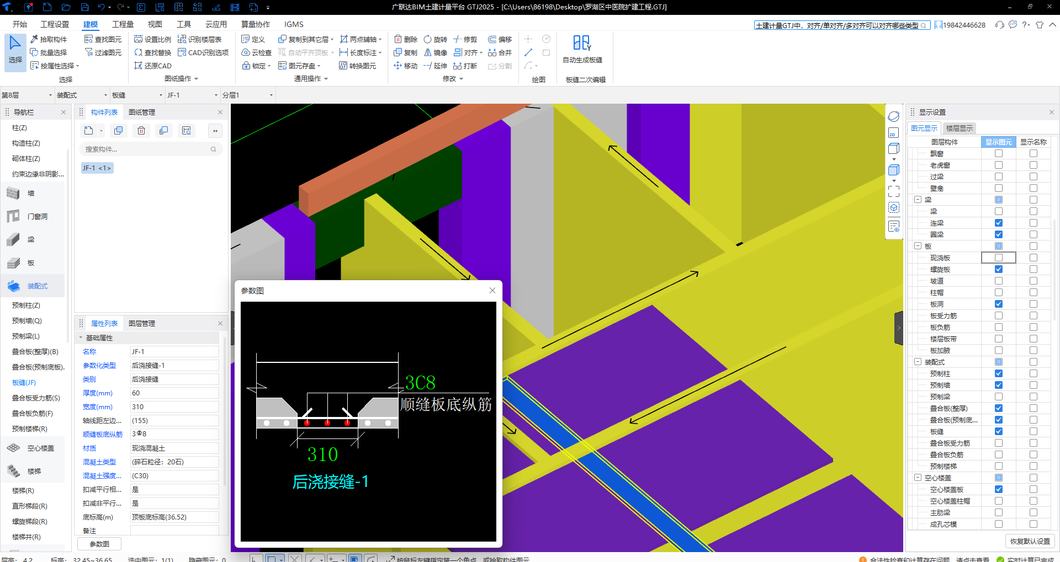Image resolution: width=1060 pixels, height=562 pixels.
Task: Toggle 显示图元 checkbox for 螺旋板
Action: pos(999,269)
